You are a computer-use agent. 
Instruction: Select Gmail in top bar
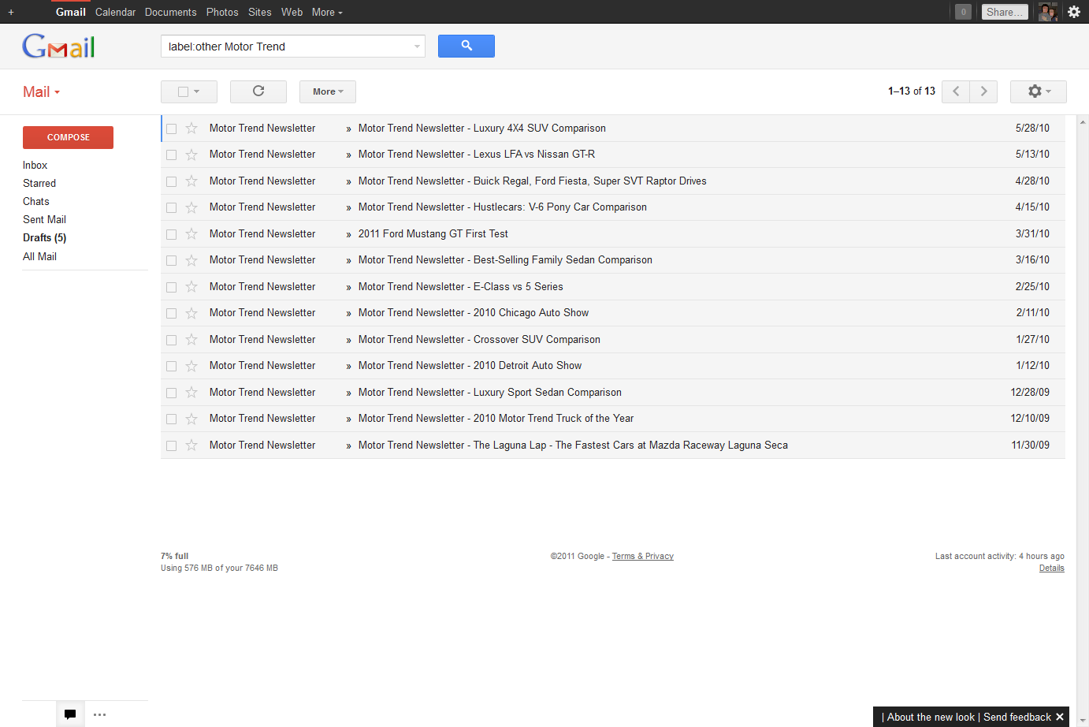71,12
